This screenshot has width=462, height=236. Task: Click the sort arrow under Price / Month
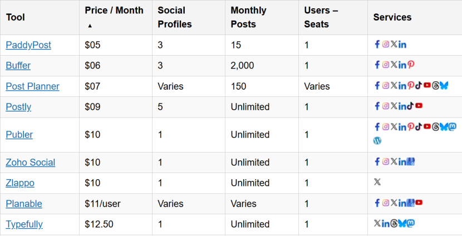[x=90, y=26]
